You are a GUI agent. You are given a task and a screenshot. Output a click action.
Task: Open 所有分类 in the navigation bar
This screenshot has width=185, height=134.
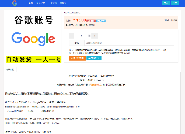point(41,3)
